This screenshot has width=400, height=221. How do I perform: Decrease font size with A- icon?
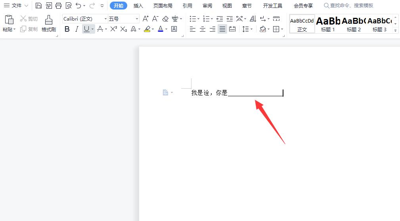[155, 19]
